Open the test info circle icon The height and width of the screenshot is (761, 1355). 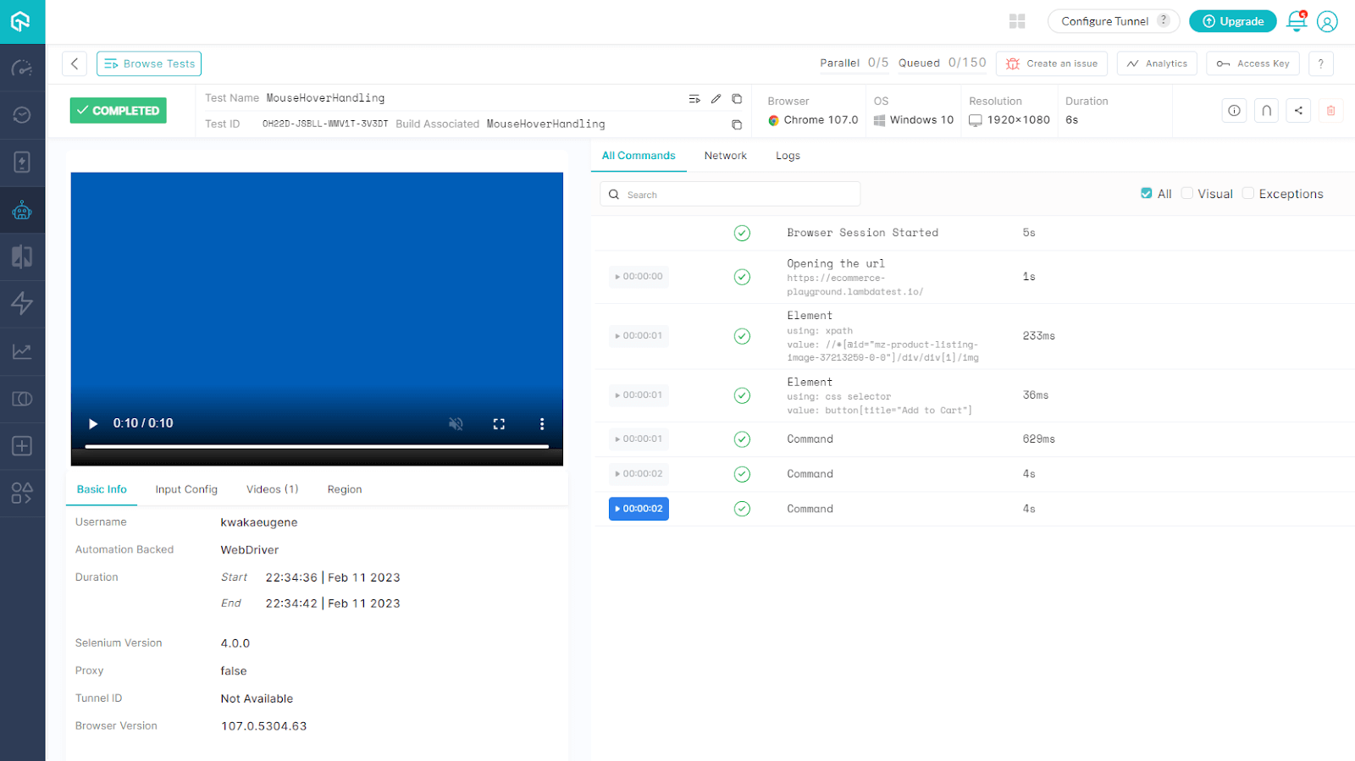pyautogui.click(x=1234, y=111)
